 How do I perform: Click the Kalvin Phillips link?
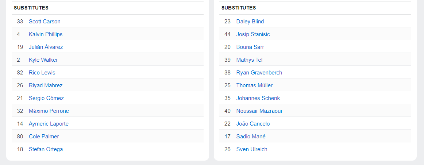(x=46, y=34)
